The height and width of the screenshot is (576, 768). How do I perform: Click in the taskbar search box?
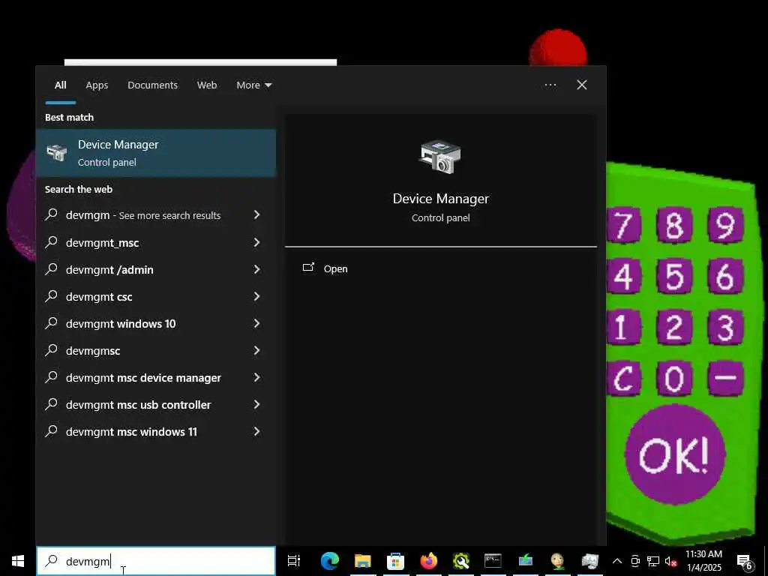(156, 561)
